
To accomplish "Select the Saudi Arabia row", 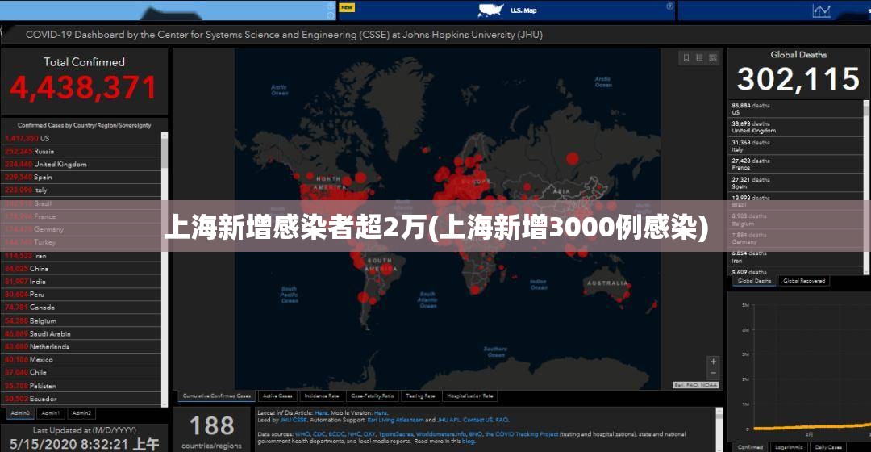I will 82,334.
